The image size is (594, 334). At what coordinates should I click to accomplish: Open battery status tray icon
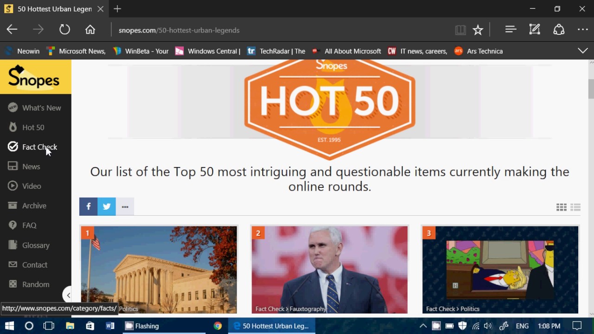click(x=449, y=326)
